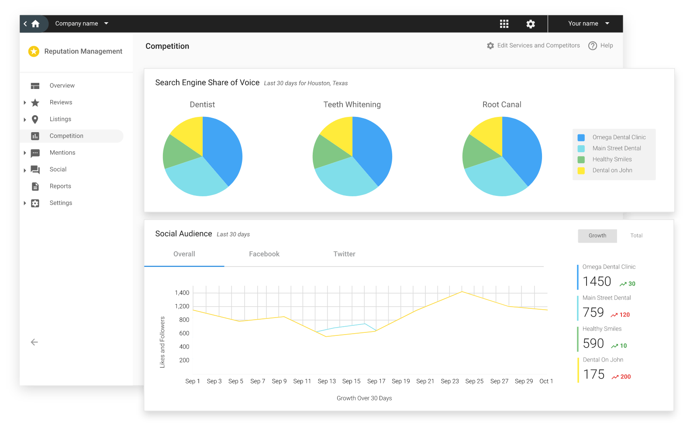Click Healthy Smiles green legend swatch
The width and height of the screenshot is (687, 427).
[581, 160]
